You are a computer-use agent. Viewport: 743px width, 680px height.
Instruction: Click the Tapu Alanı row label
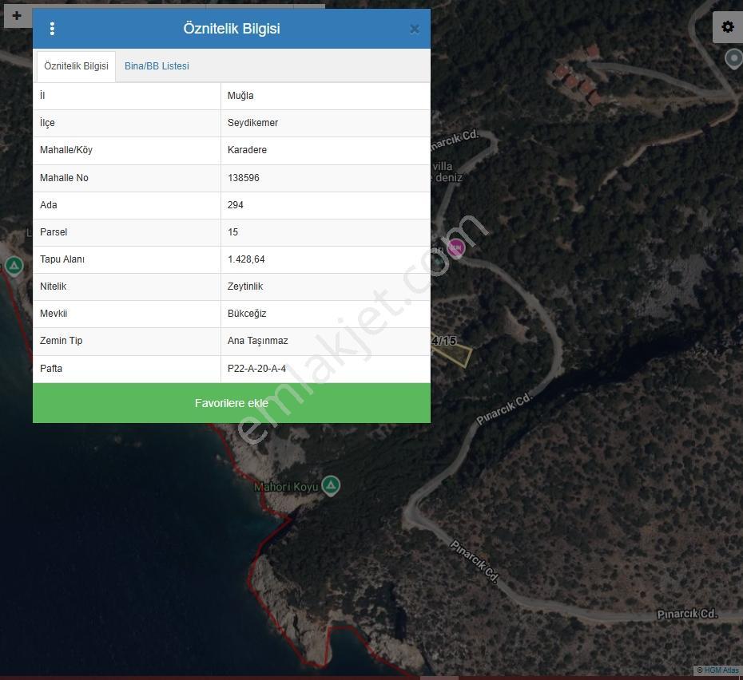click(62, 259)
